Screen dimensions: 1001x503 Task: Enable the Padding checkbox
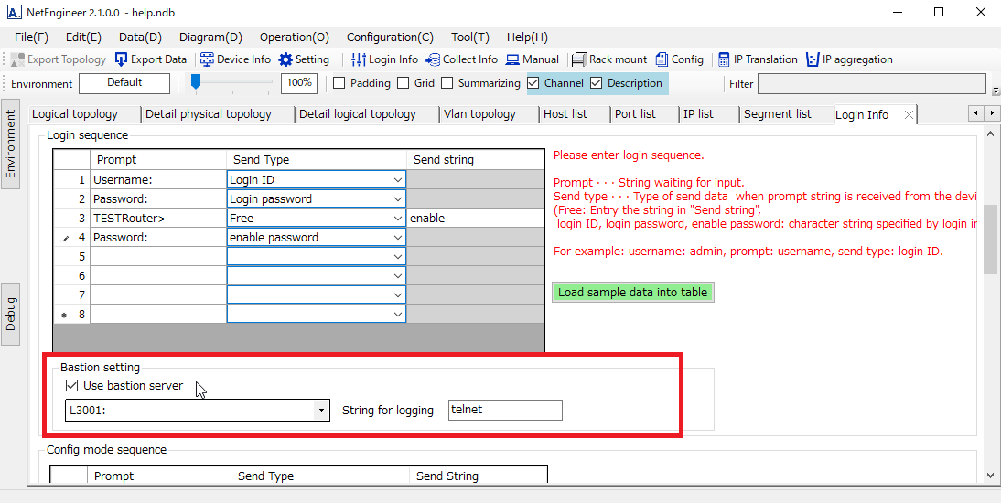(x=339, y=83)
